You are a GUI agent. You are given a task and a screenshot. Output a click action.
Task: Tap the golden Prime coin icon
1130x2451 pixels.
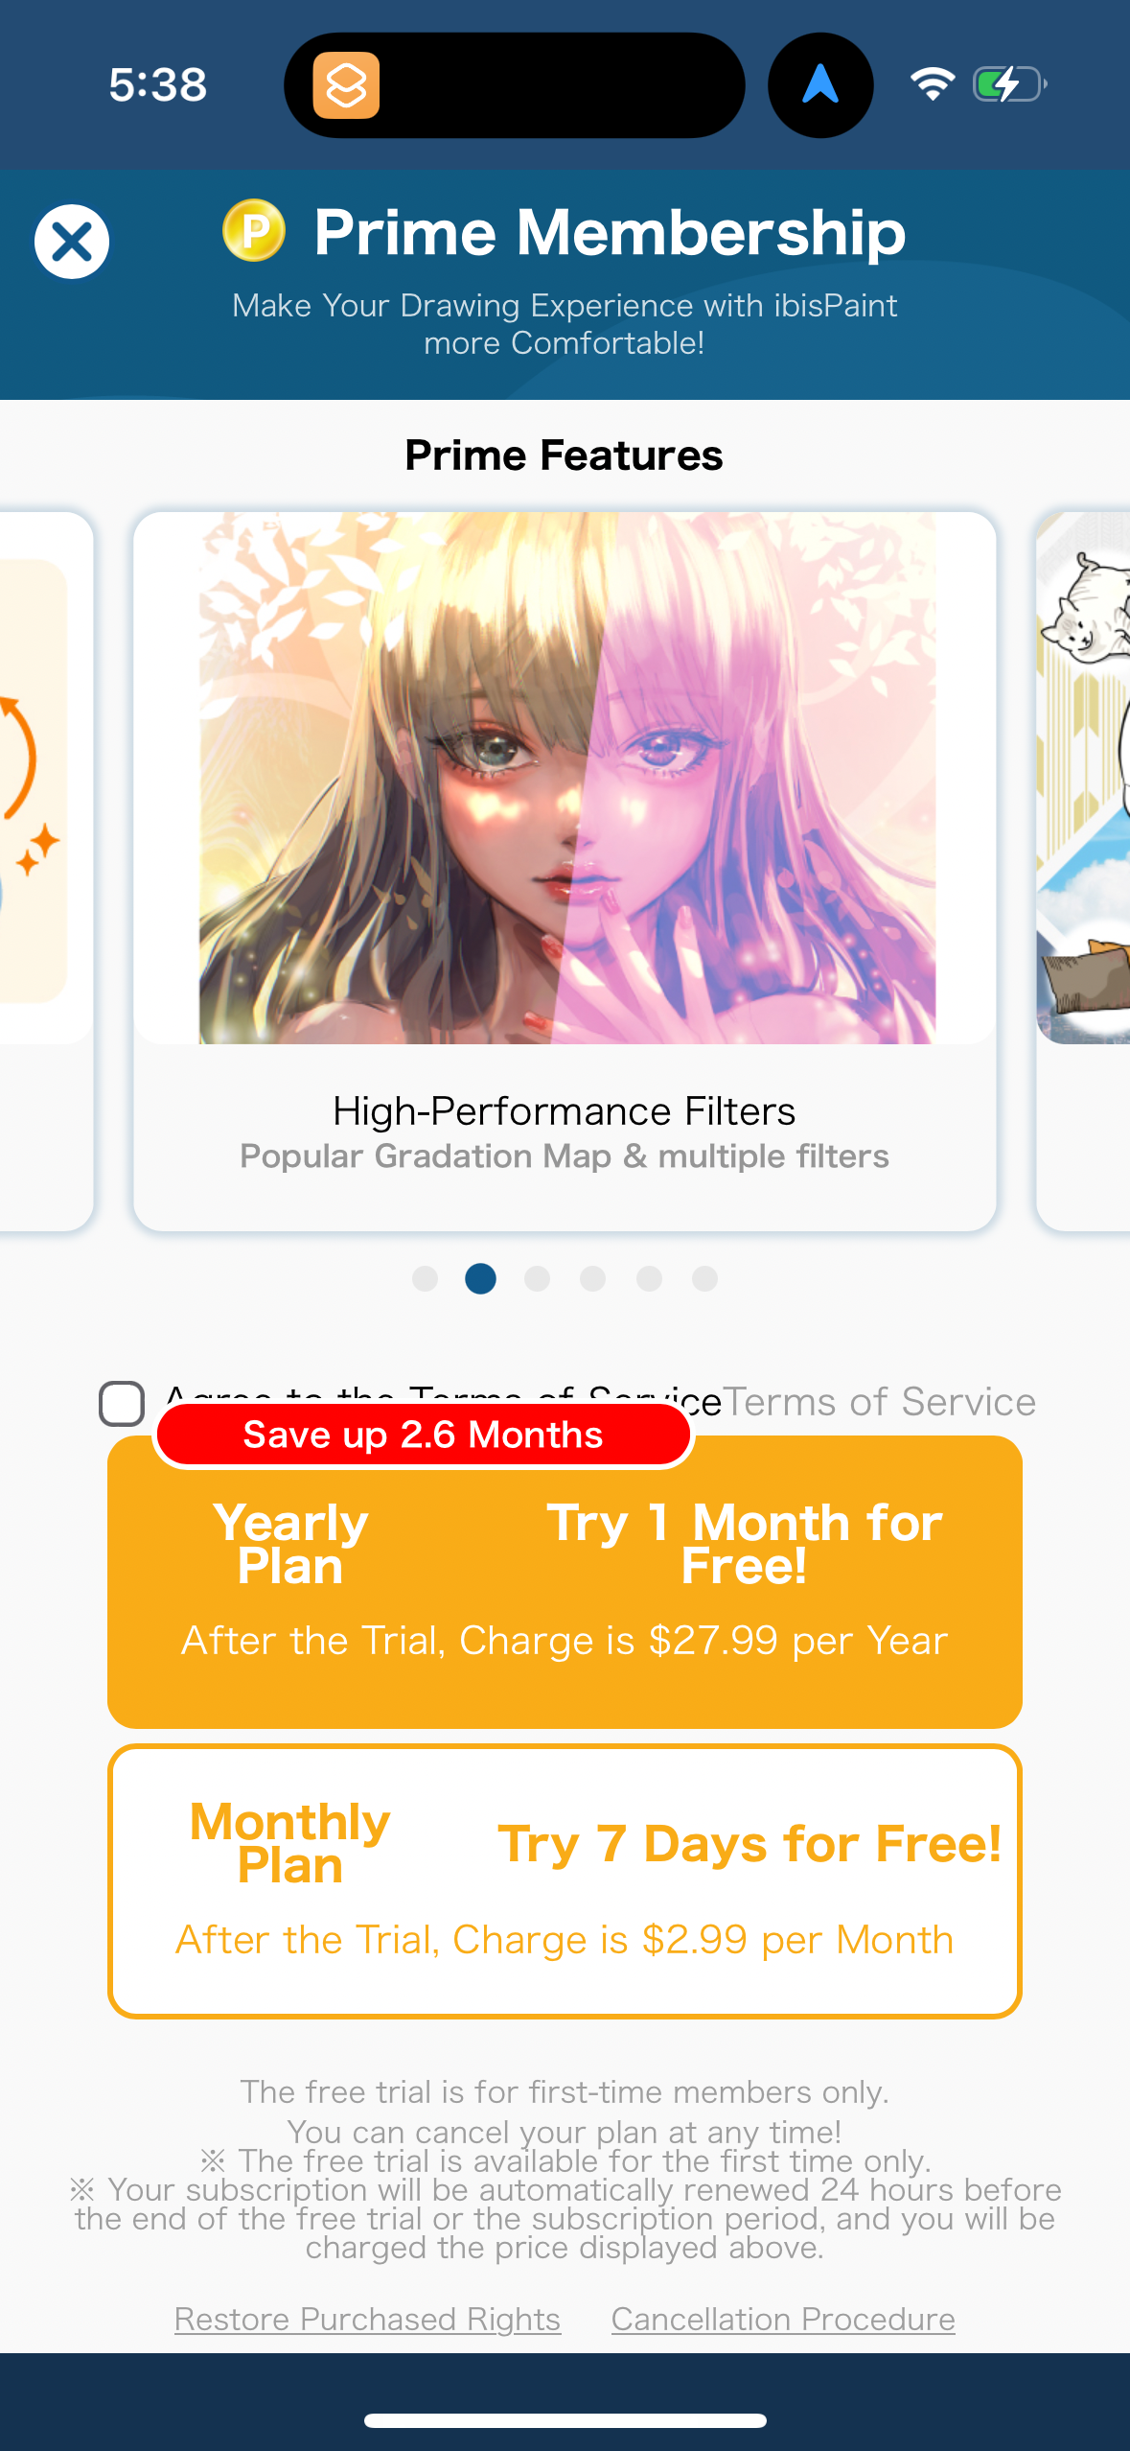[x=253, y=231]
